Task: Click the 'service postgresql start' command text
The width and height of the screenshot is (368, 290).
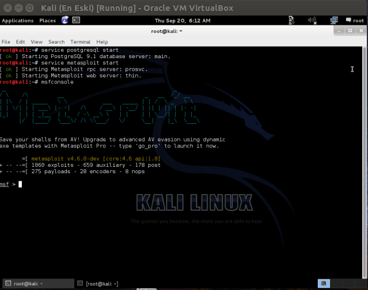Action: (x=79, y=50)
